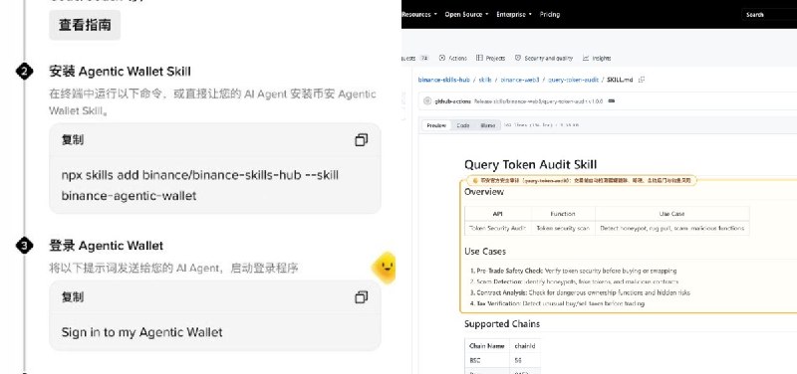
Task: Click the GitHub Search field
Action: (x=769, y=15)
